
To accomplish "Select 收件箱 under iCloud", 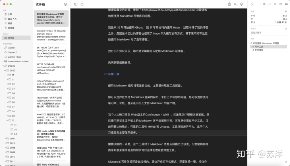I will click(16, 38).
